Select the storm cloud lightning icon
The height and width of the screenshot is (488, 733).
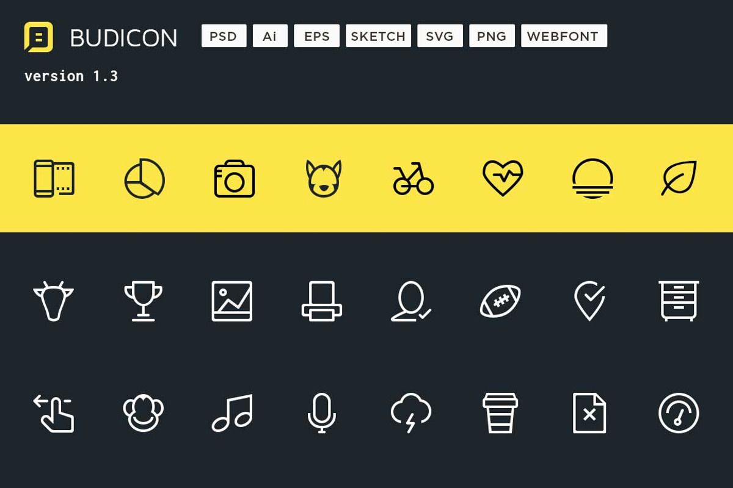[x=411, y=413]
